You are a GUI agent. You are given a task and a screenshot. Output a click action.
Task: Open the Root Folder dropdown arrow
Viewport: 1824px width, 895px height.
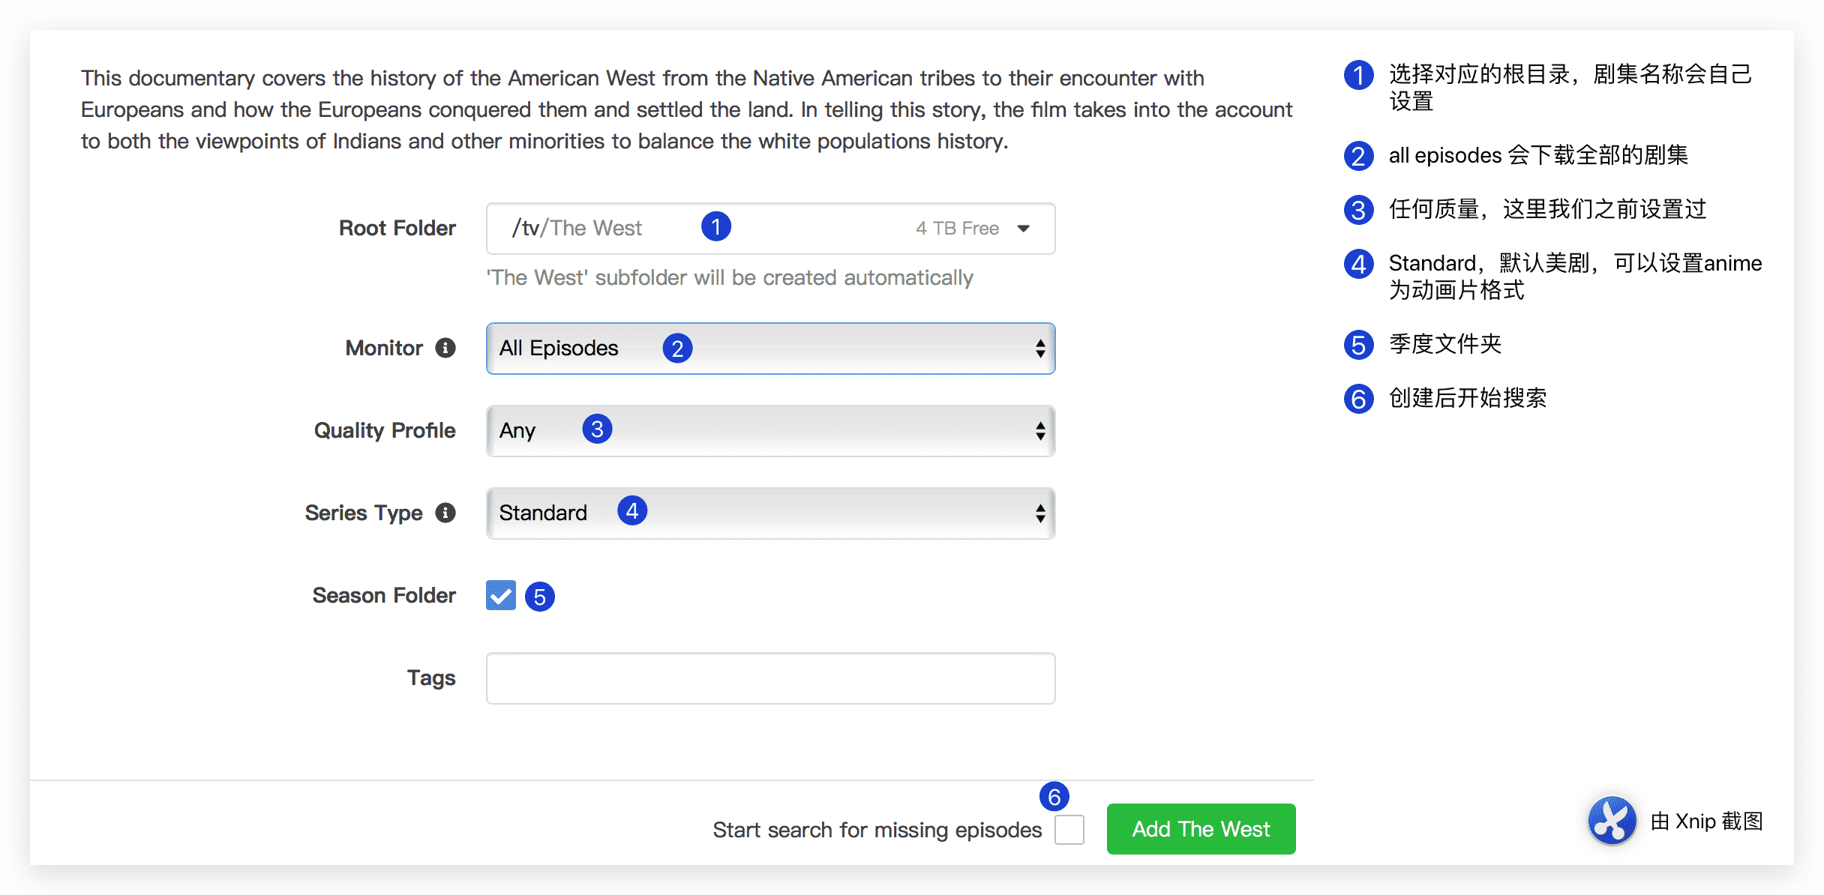click(1024, 229)
